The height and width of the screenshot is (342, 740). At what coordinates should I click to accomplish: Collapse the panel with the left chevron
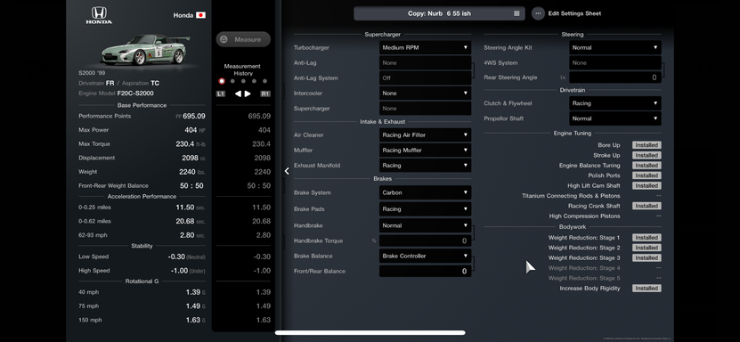tap(287, 171)
